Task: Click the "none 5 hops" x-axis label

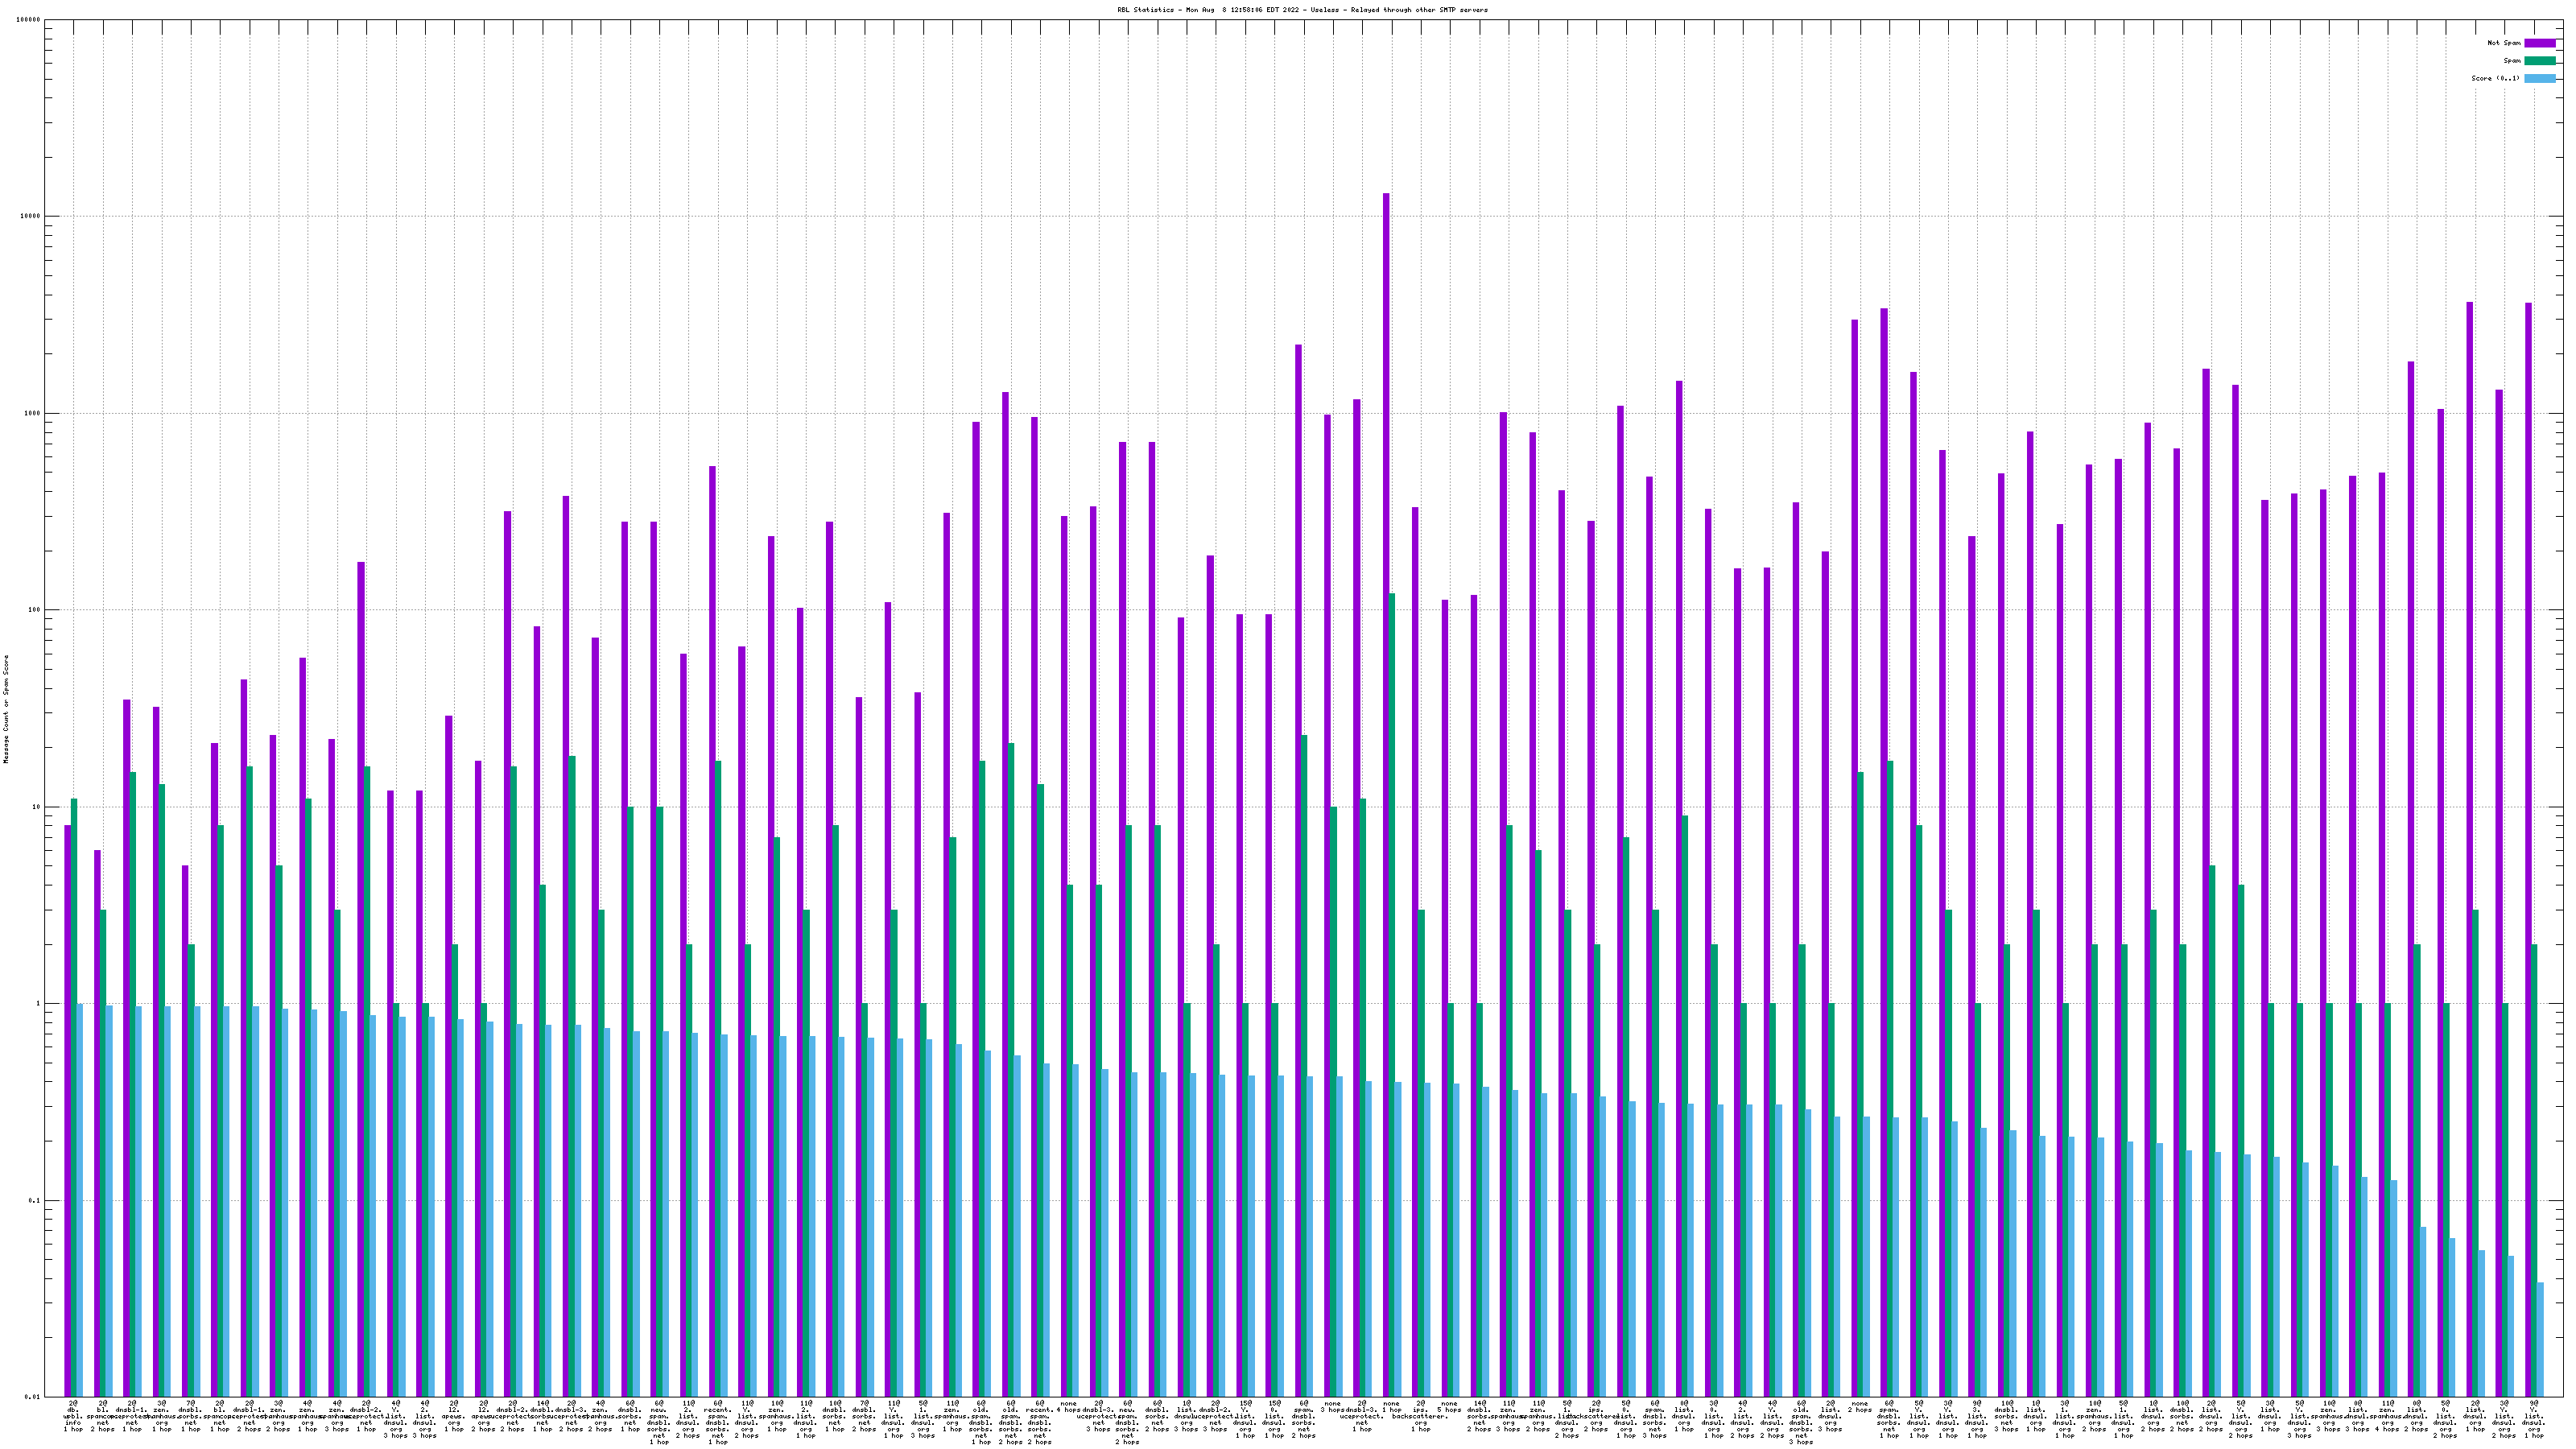Action: (x=1449, y=1409)
